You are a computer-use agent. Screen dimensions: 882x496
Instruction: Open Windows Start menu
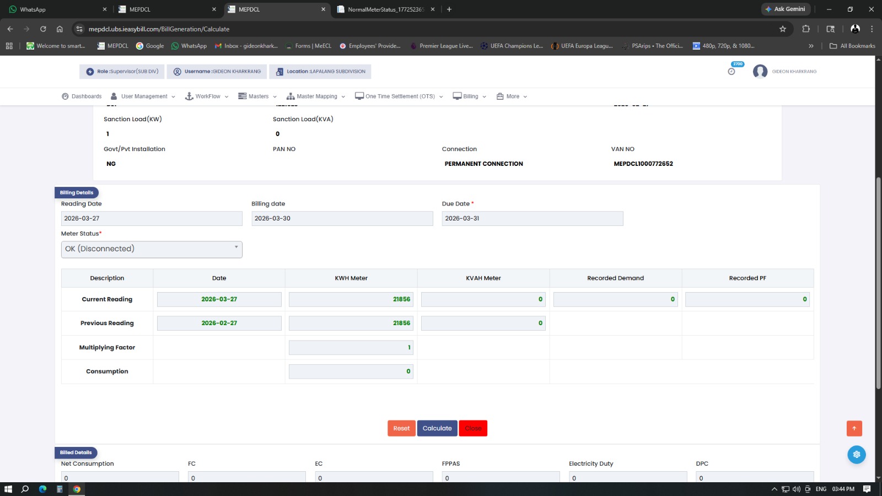click(8, 489)
